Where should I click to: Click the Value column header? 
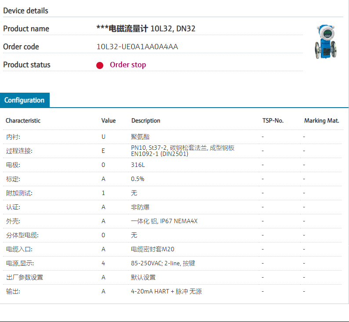(109, 120)
